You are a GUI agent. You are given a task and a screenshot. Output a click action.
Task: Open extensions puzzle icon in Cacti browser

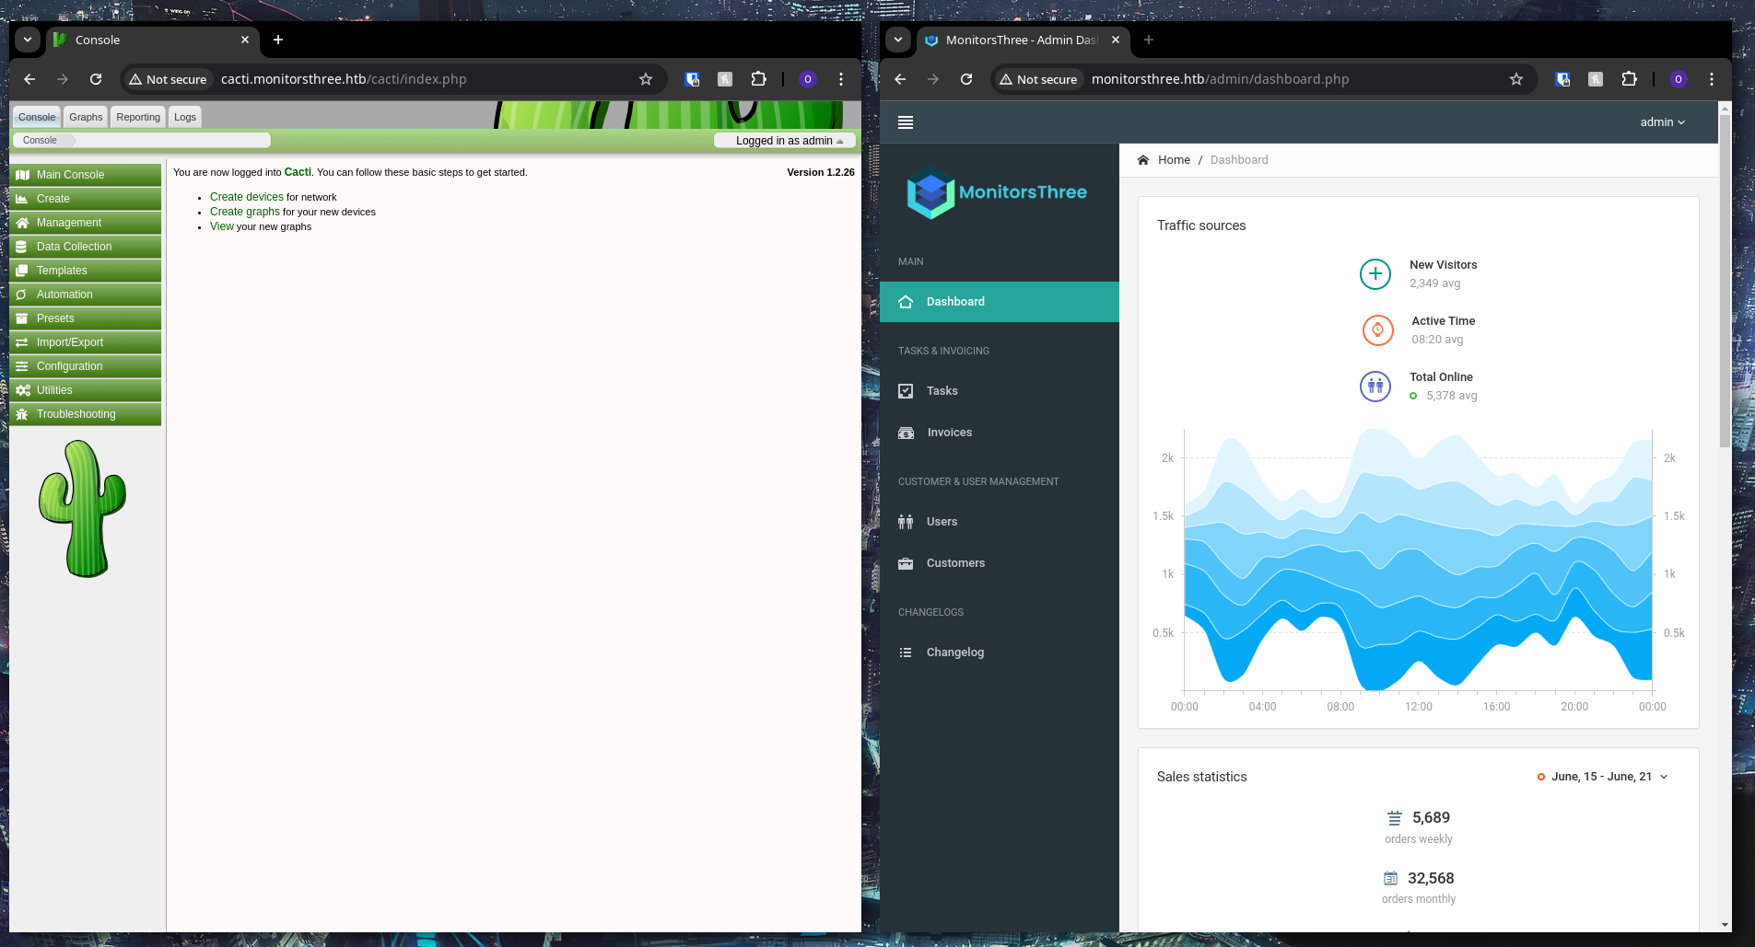click(x=758, y=79)
